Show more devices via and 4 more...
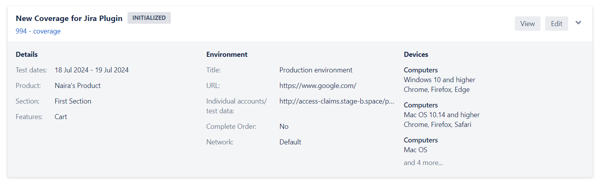The image size is (599, 181). coord(423,163)
